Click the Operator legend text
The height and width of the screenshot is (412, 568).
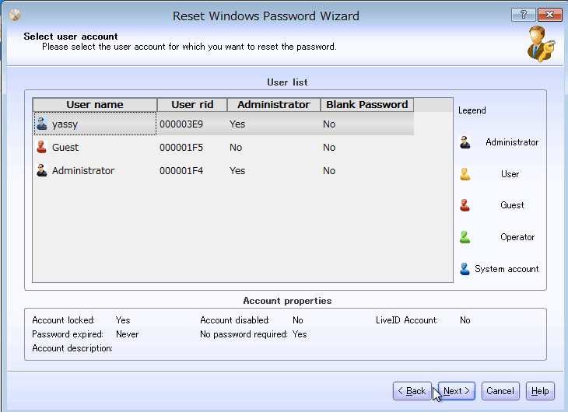[x=517, y=237]
